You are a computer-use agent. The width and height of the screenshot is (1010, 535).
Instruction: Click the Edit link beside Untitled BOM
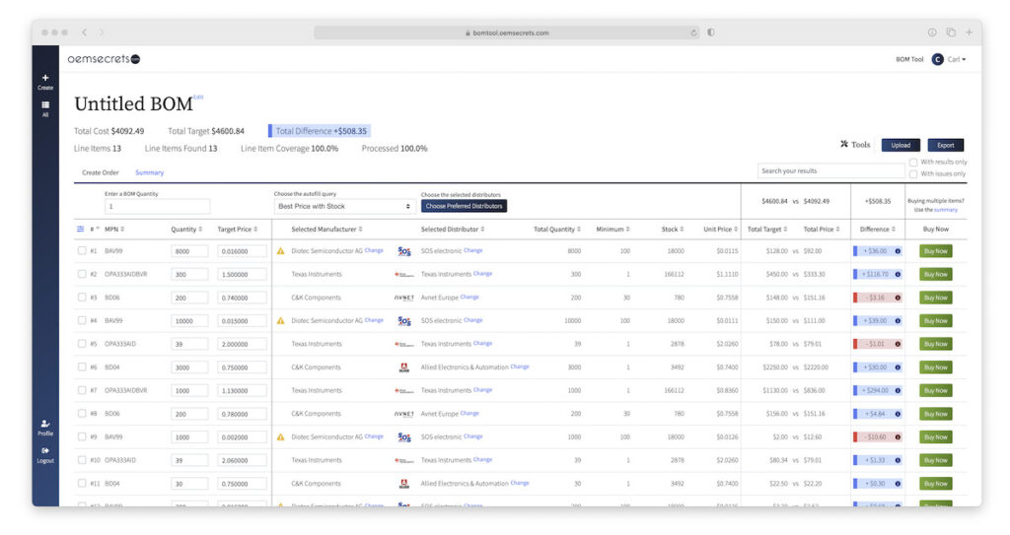click(x=198, y=98)
